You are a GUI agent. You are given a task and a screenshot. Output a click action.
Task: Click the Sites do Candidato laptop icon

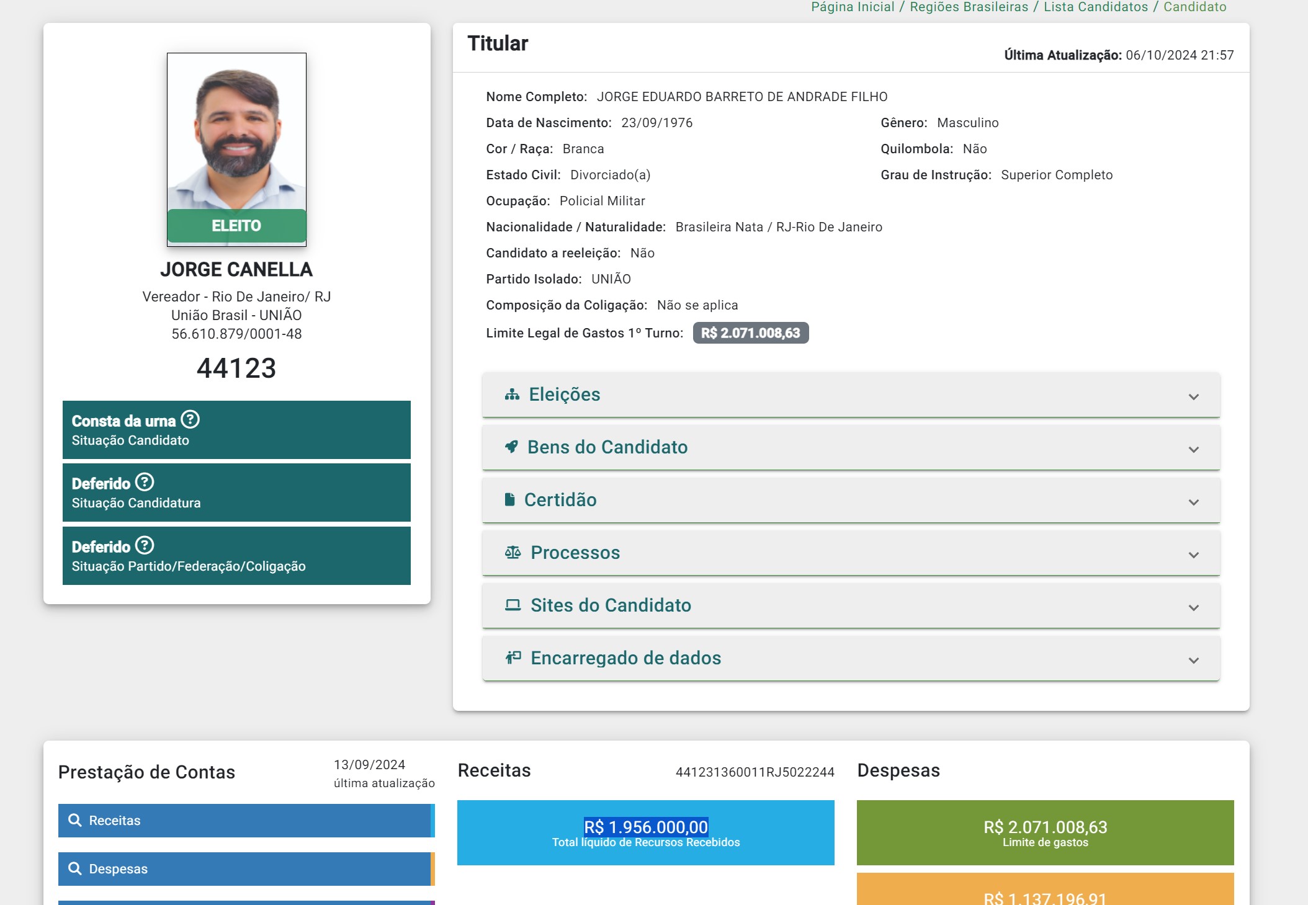pos(513,605)
